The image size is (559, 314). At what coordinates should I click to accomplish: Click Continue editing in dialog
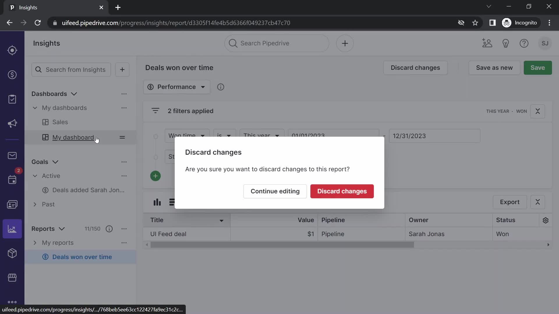click(275, 191)
